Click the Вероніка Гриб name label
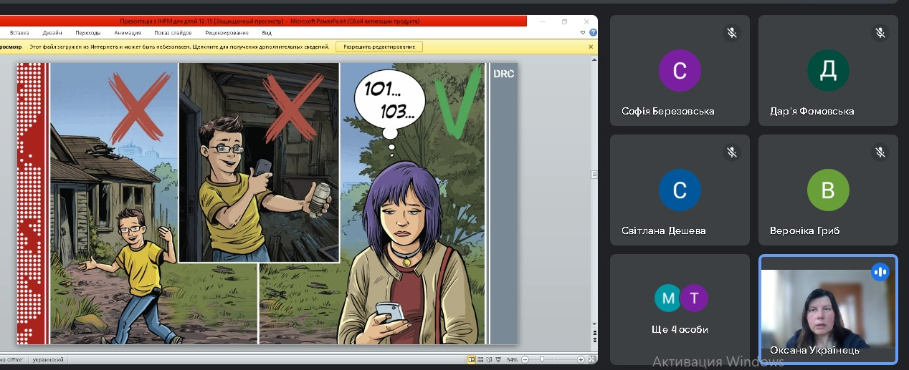This screenshot has height=370, width=909. (804, 230)
